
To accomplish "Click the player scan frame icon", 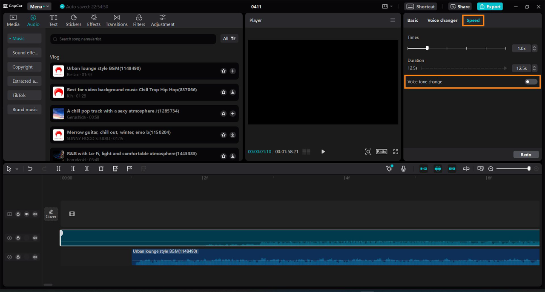I will (368, 151).
